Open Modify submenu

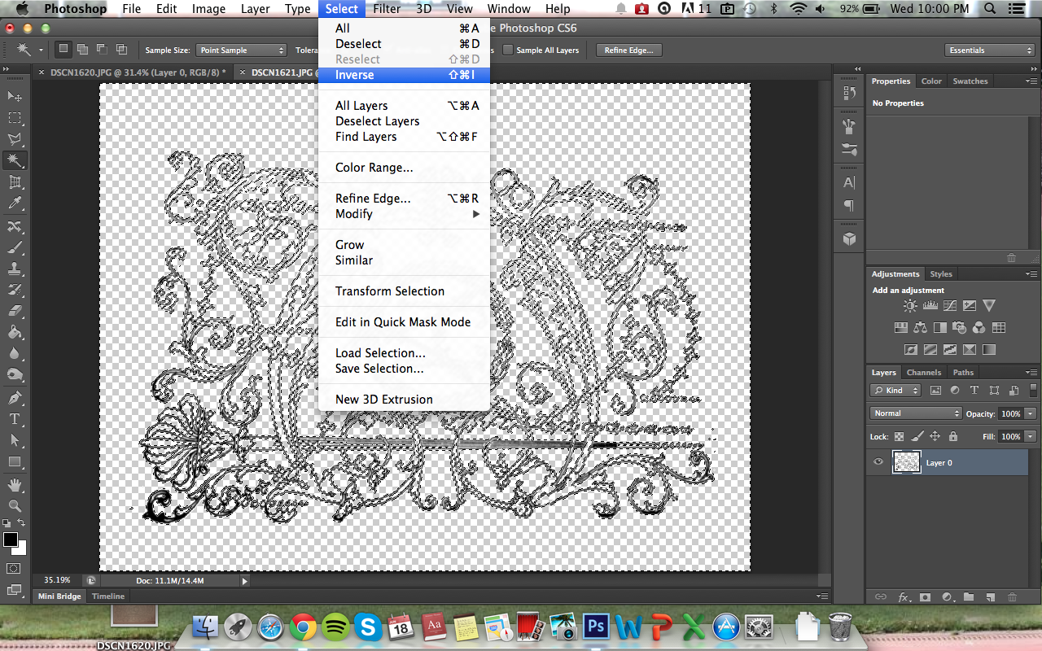404,214
